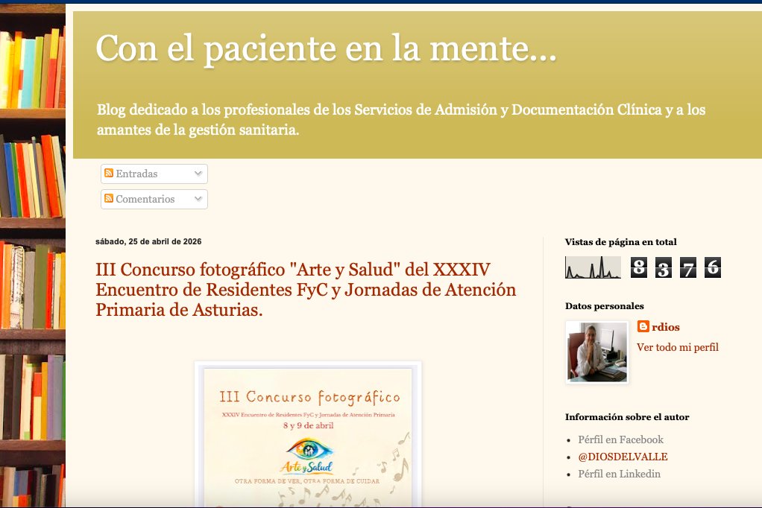
Task: Click the 'Información sobre el autor' heading
Action: (627, 416)
